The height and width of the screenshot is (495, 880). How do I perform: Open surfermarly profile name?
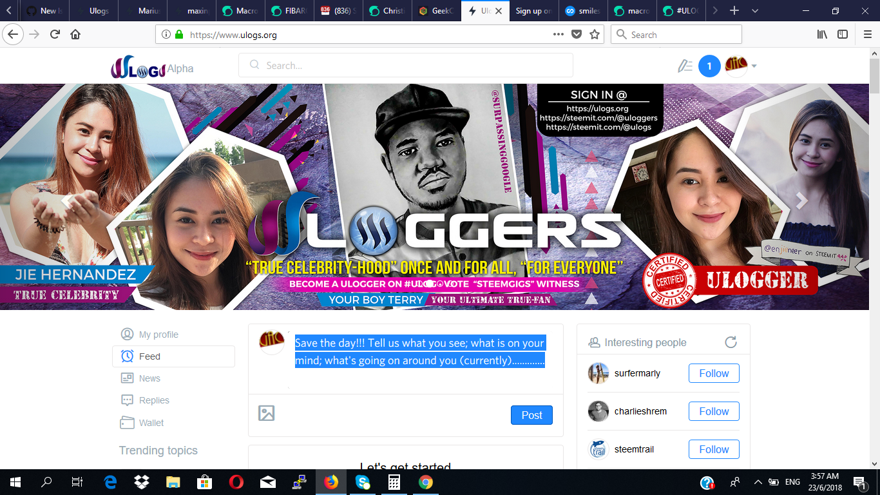pos(637,373)
